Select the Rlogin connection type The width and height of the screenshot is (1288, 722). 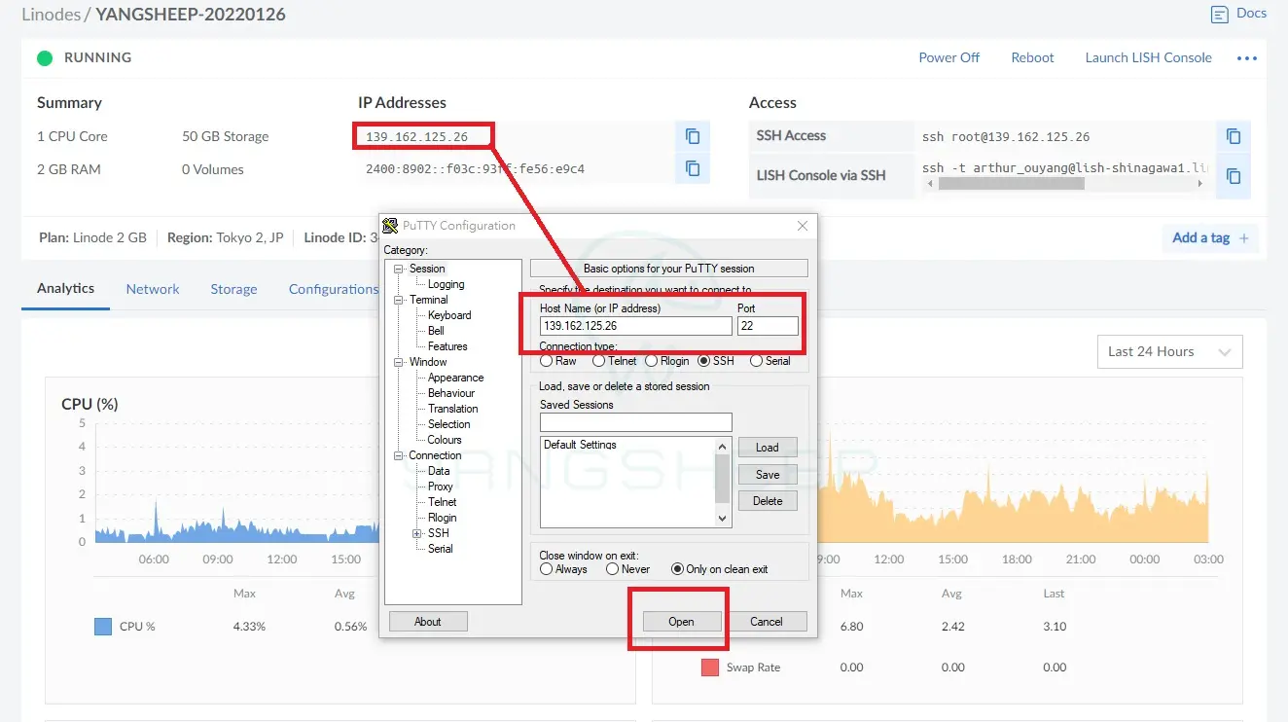652,361
